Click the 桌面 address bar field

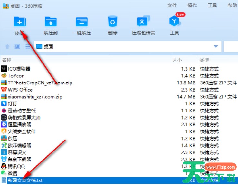[128, 46]
